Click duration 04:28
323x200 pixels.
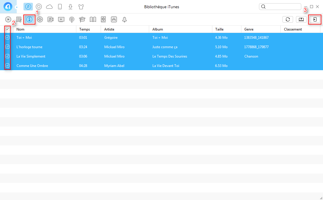point(83,66)
